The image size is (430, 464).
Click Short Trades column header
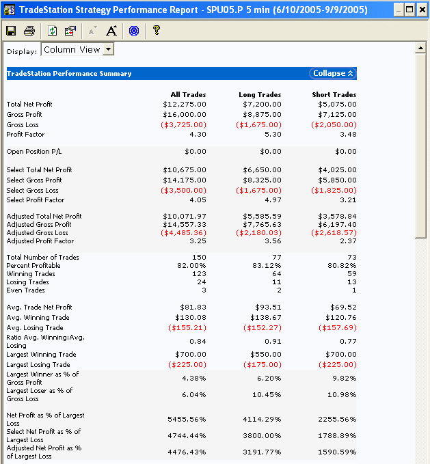[x=334, y=95]
